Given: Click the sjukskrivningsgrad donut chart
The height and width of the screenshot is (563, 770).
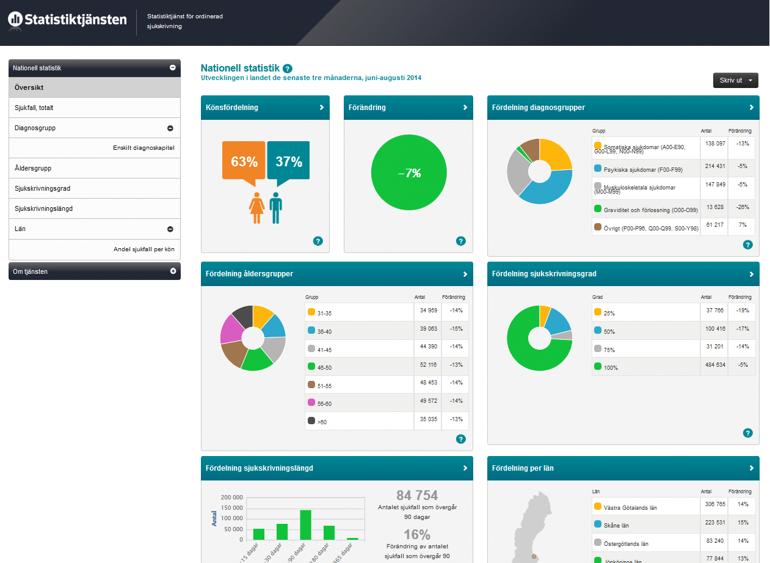Looking at the screenshot, I should click(x=540, y=338).
